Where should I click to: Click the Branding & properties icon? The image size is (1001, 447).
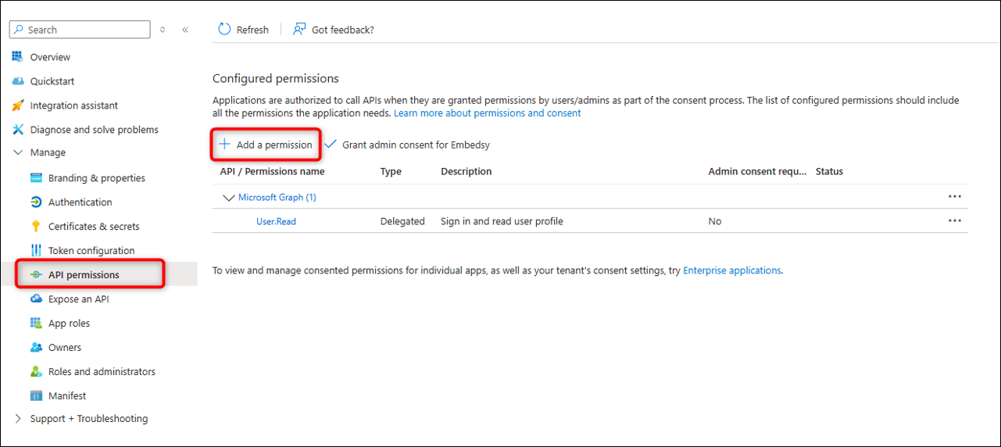(36, 178)
